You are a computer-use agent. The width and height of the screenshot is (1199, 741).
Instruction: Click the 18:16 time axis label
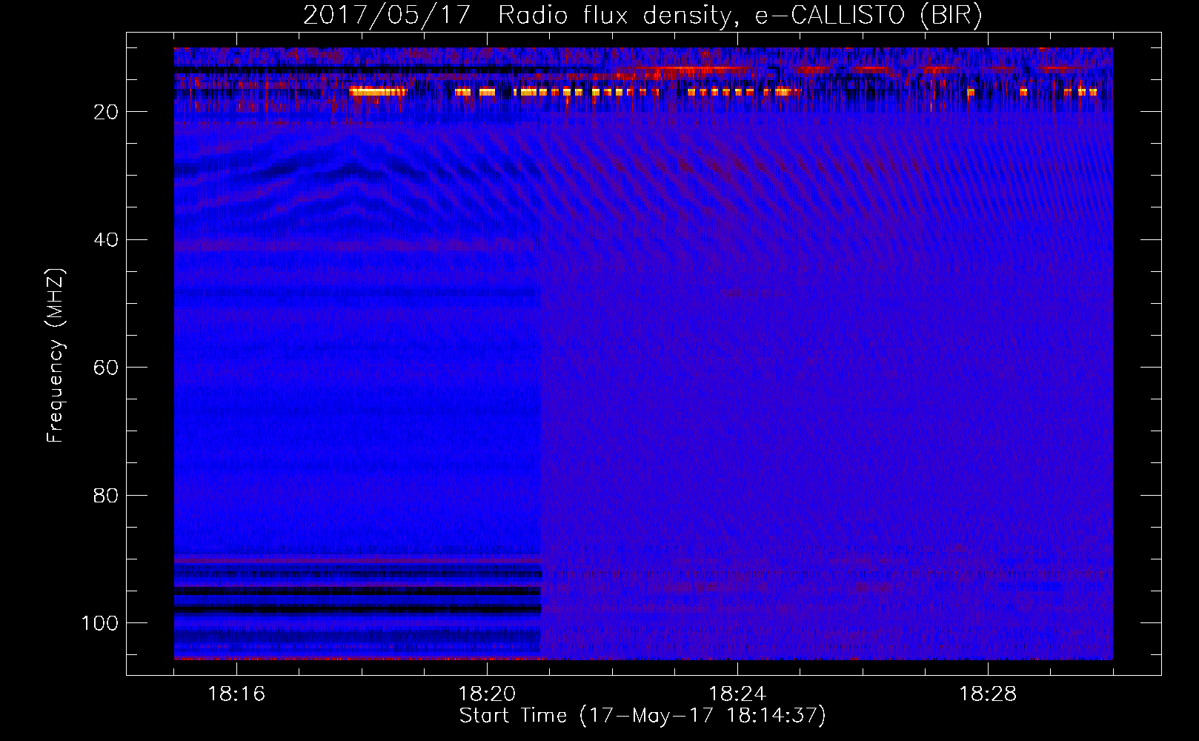(x=236, y=694)
